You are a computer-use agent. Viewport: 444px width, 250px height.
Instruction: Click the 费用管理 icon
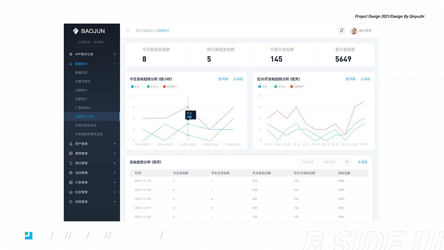(71, 153)
